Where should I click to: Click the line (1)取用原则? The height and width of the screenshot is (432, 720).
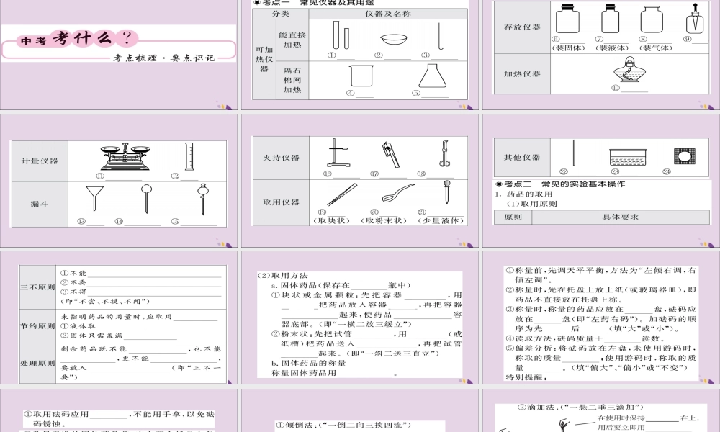[x=532, y=204]
